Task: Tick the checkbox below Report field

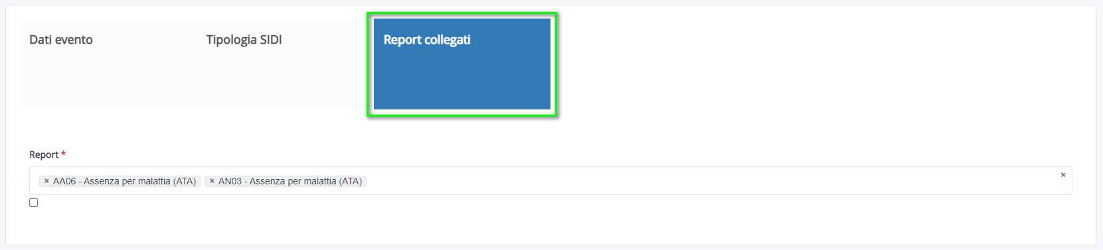Action: 33,203
